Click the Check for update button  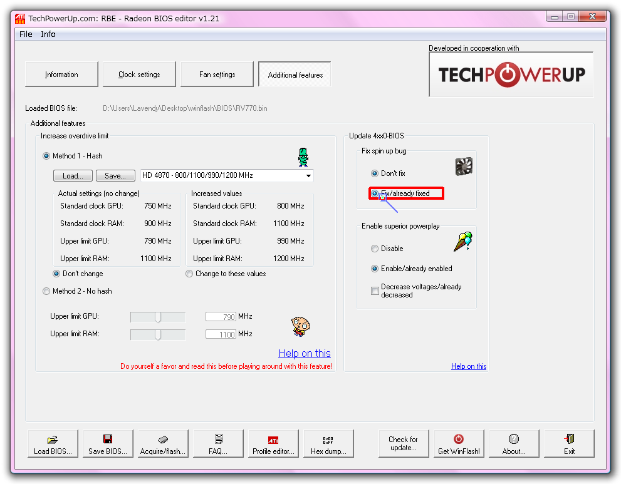pos(404,444)
